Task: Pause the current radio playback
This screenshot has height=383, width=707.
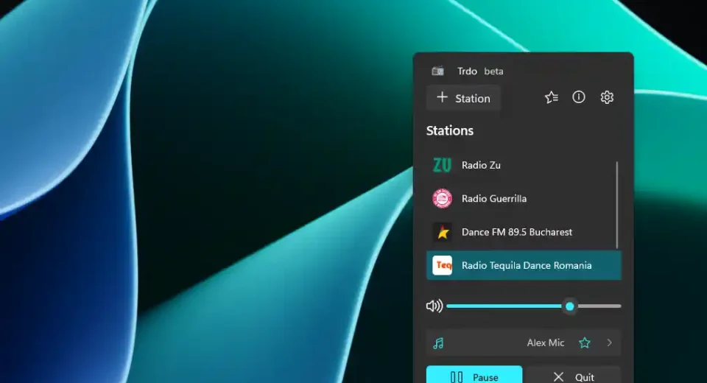Action: [x=474, y=376]
